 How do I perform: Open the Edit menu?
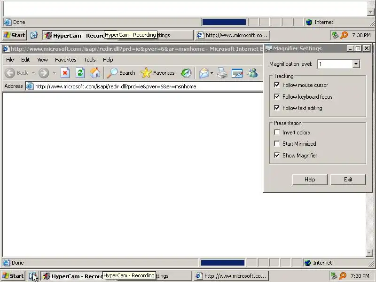[x=25, y=60]
